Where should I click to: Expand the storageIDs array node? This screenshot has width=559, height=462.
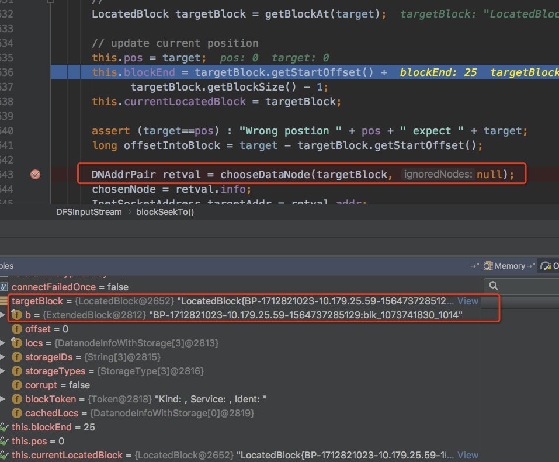point(2,357)
